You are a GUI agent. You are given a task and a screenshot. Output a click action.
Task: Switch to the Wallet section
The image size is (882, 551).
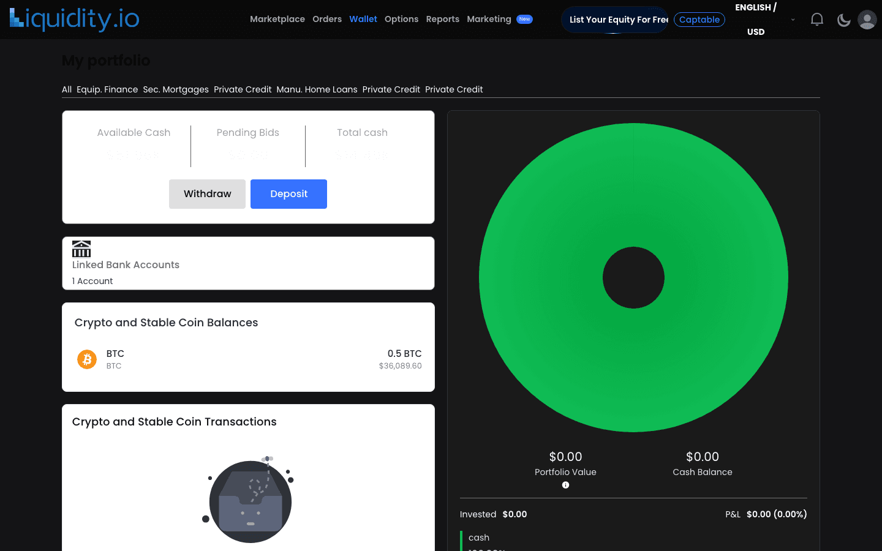(363, 19)
